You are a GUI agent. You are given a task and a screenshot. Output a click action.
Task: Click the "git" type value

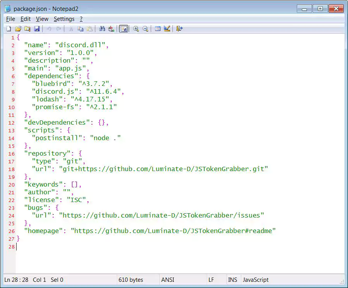tap(72, 161)
